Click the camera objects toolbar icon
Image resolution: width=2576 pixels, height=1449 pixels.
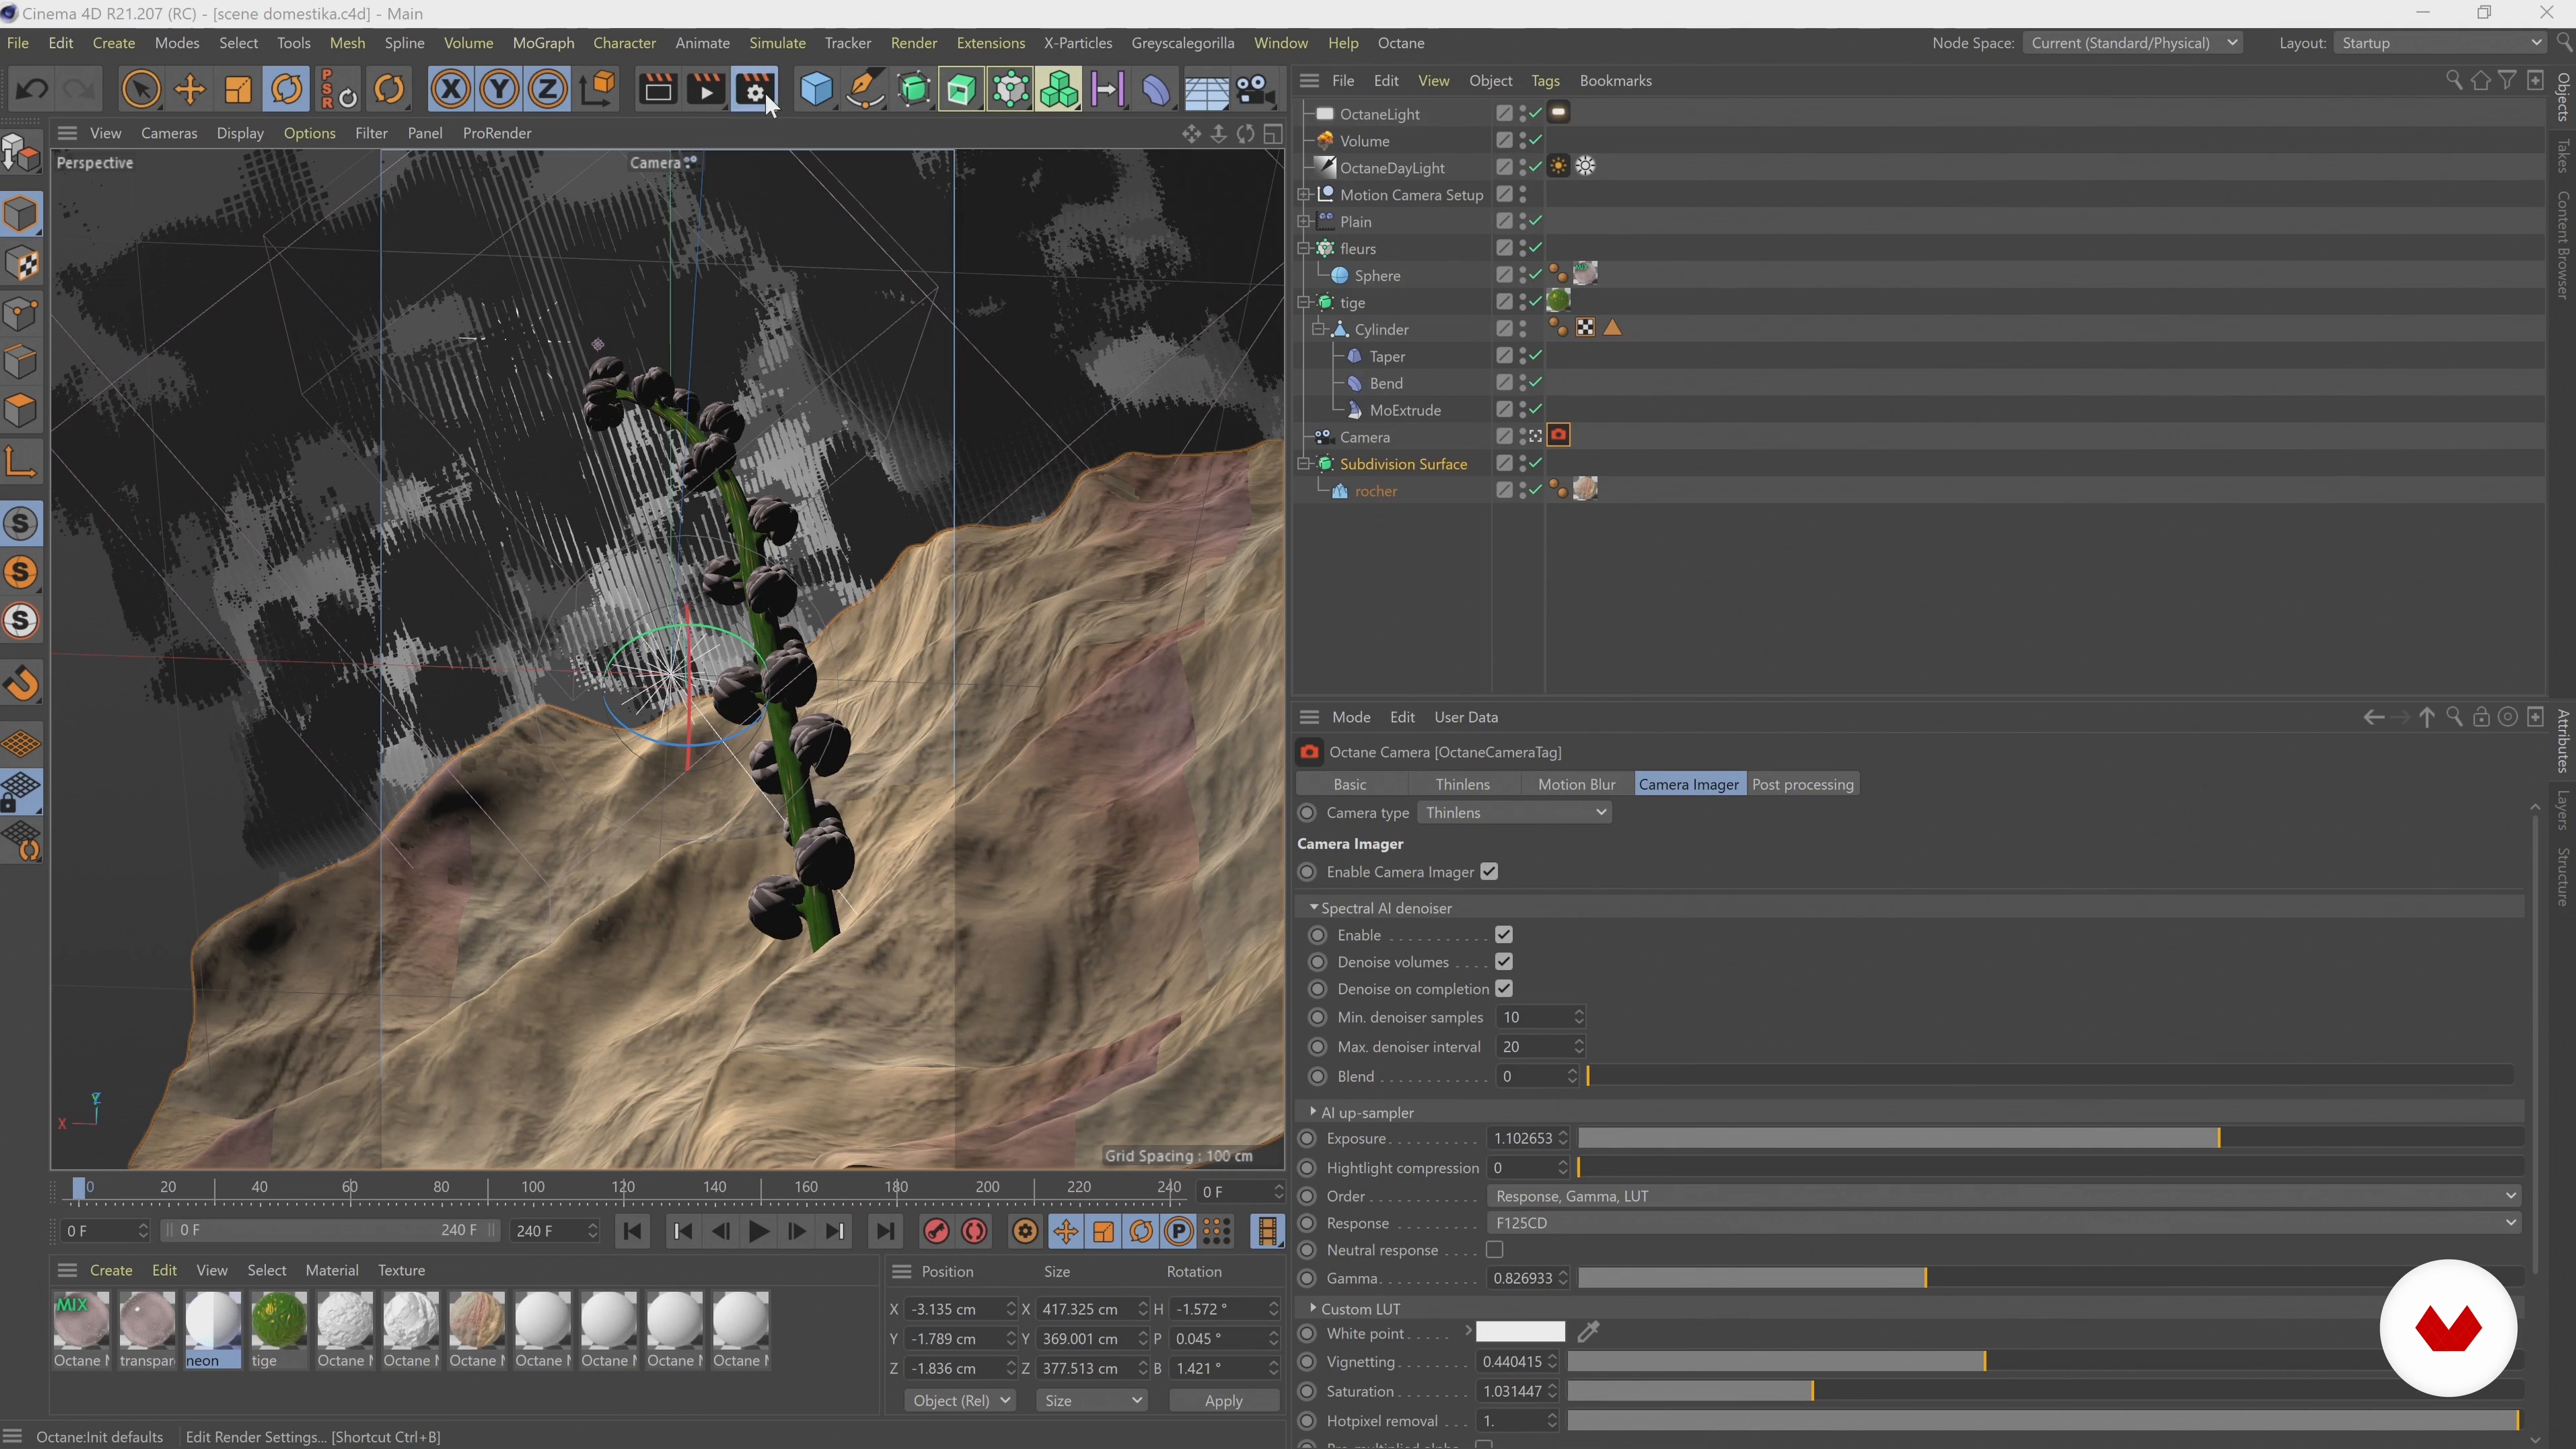click(x=1255, y=90)
